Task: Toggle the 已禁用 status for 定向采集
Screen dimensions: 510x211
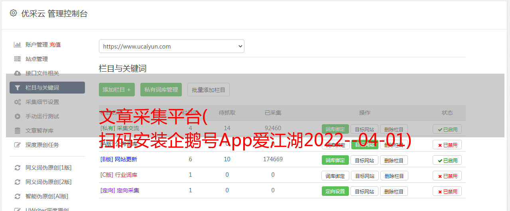Action: point(447,191)
